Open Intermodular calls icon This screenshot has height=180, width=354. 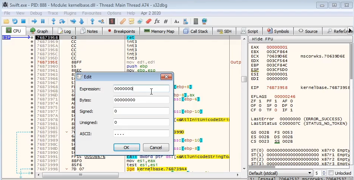186,21
